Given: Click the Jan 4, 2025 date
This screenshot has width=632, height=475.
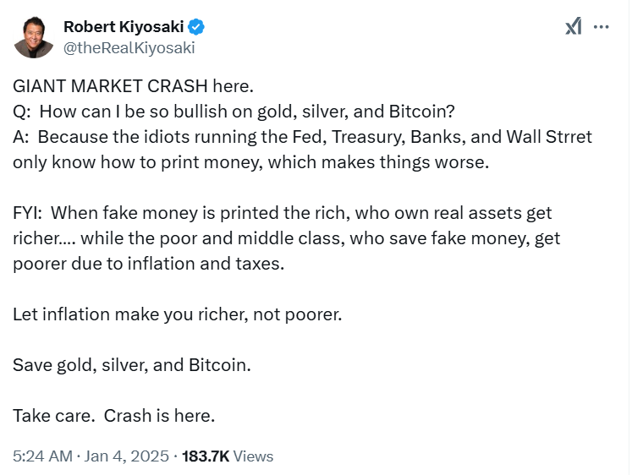Looking at the screenshot, I should [x=124, y=456].
